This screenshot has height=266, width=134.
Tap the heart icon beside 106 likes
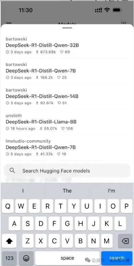pyautogui.click(x=63, y=129)
